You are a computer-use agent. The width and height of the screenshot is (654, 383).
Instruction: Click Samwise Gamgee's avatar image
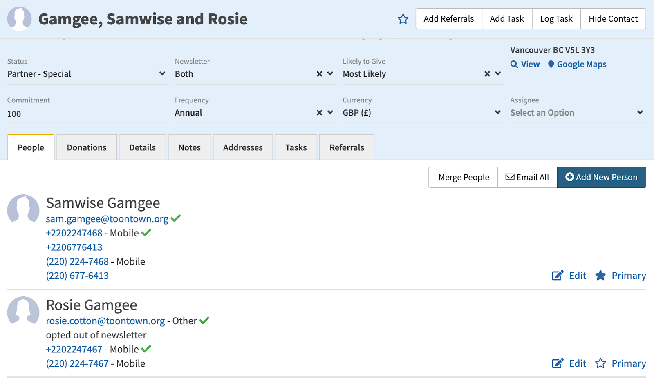(x=23, y=209)
